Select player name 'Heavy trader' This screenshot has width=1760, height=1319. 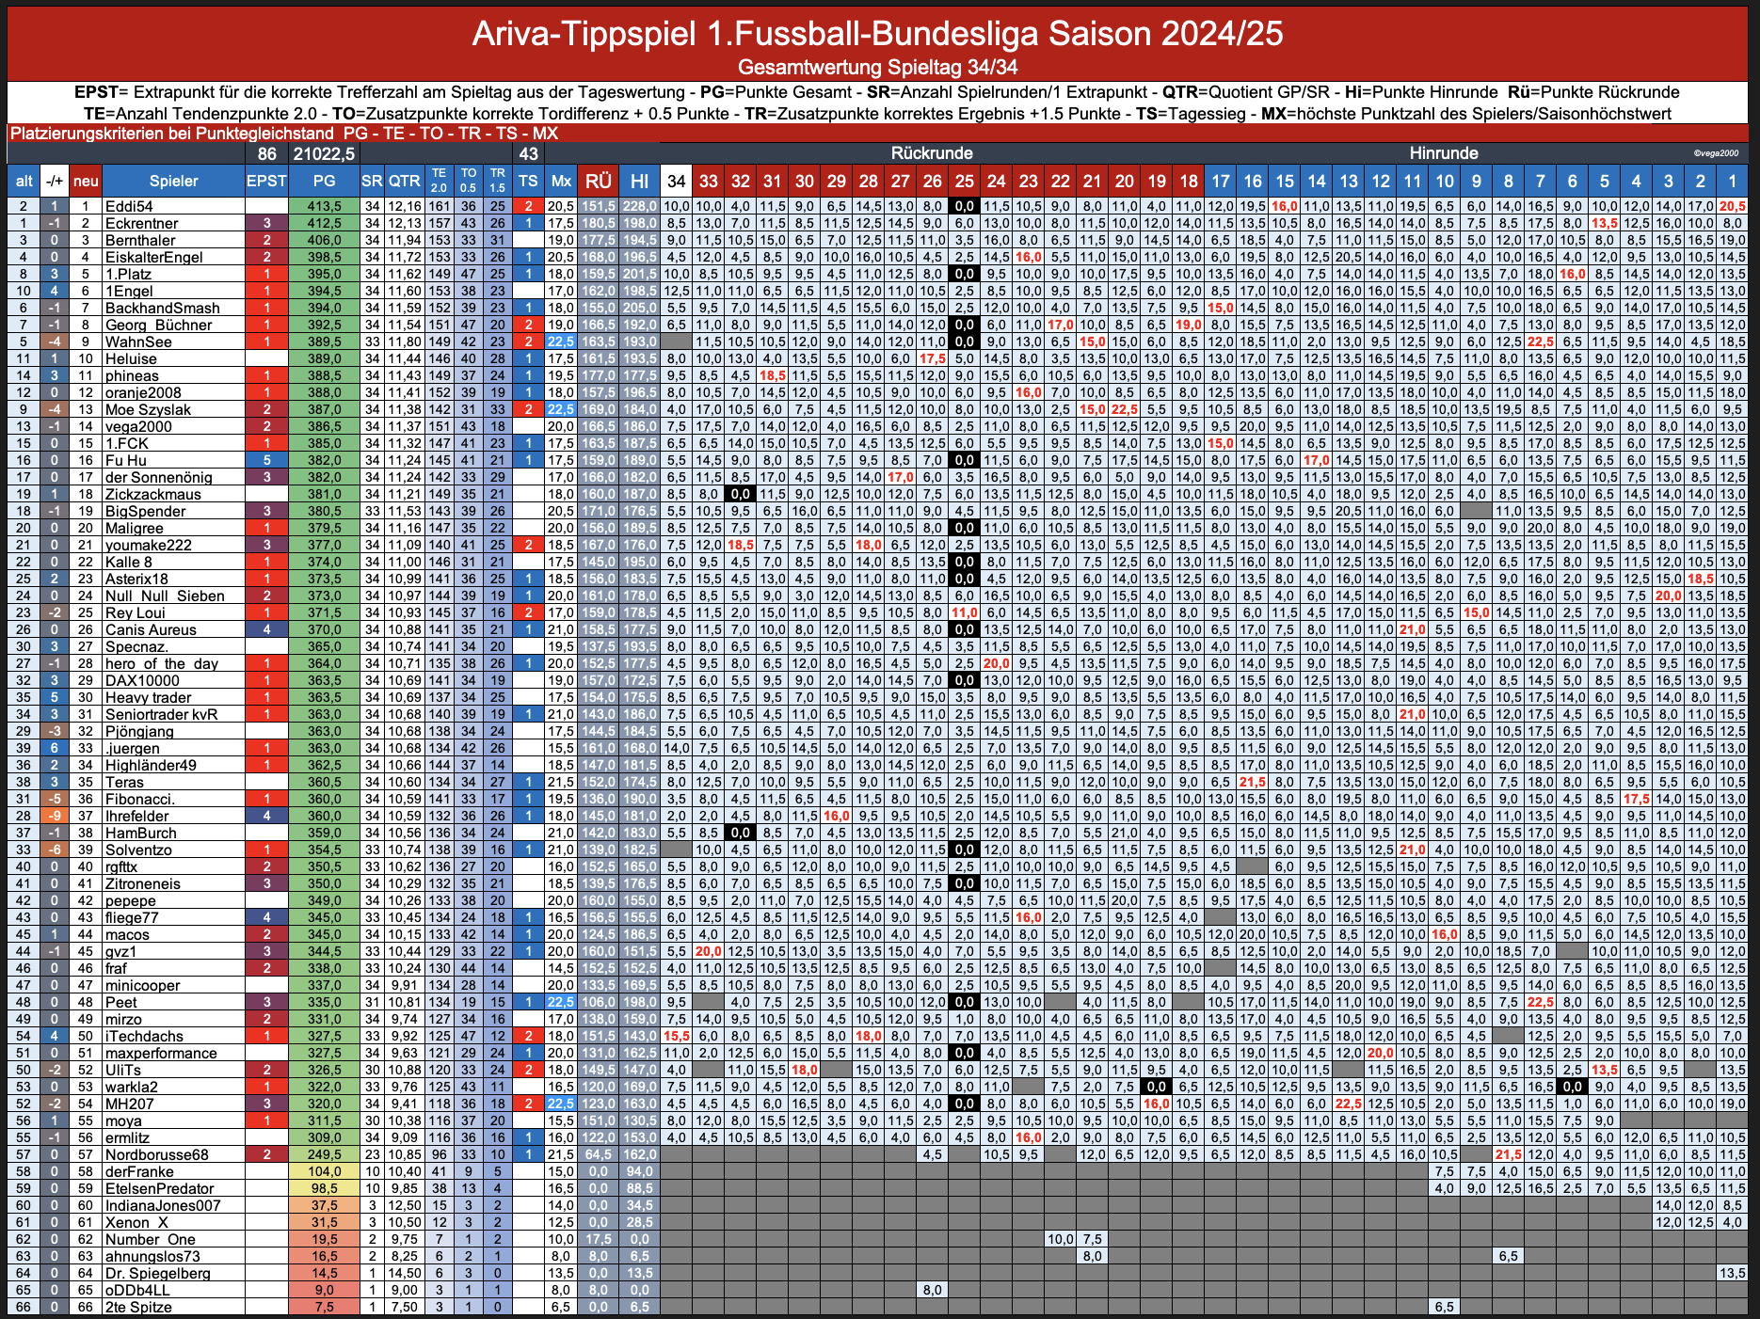pos(148,697)
